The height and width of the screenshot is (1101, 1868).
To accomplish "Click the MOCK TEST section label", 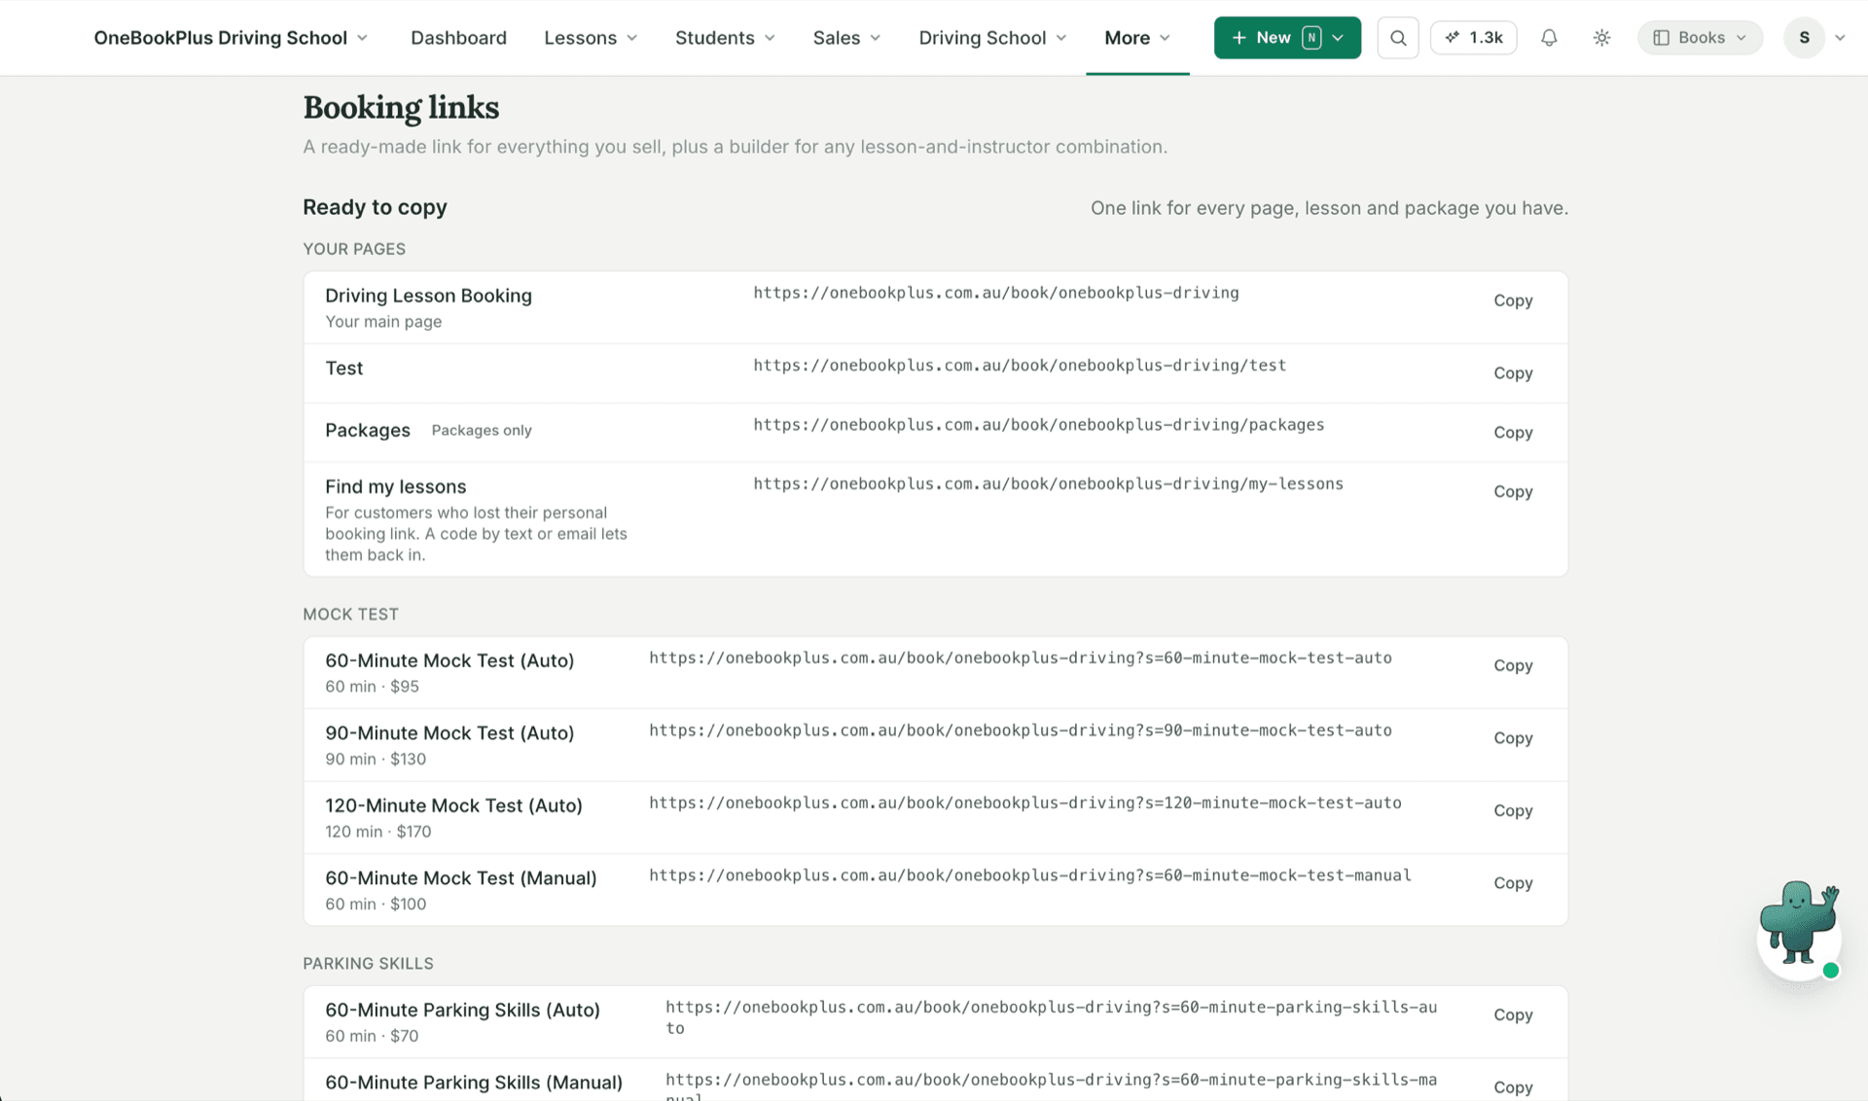I will pos(350,615).
